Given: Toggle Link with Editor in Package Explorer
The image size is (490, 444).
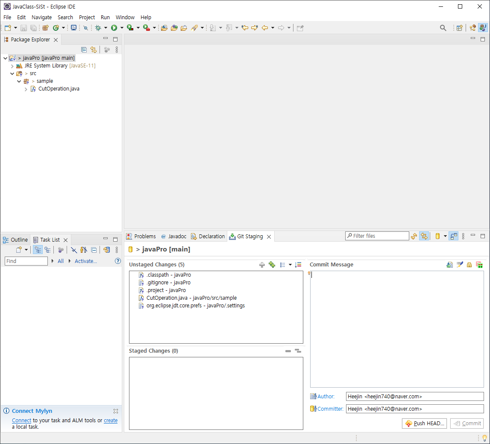Looking at the screenshot, I should (94, 50).
